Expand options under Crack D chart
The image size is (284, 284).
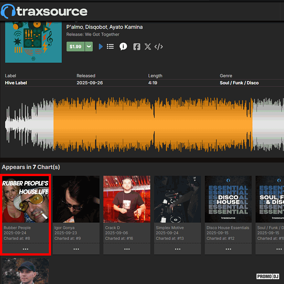[127, 249]
